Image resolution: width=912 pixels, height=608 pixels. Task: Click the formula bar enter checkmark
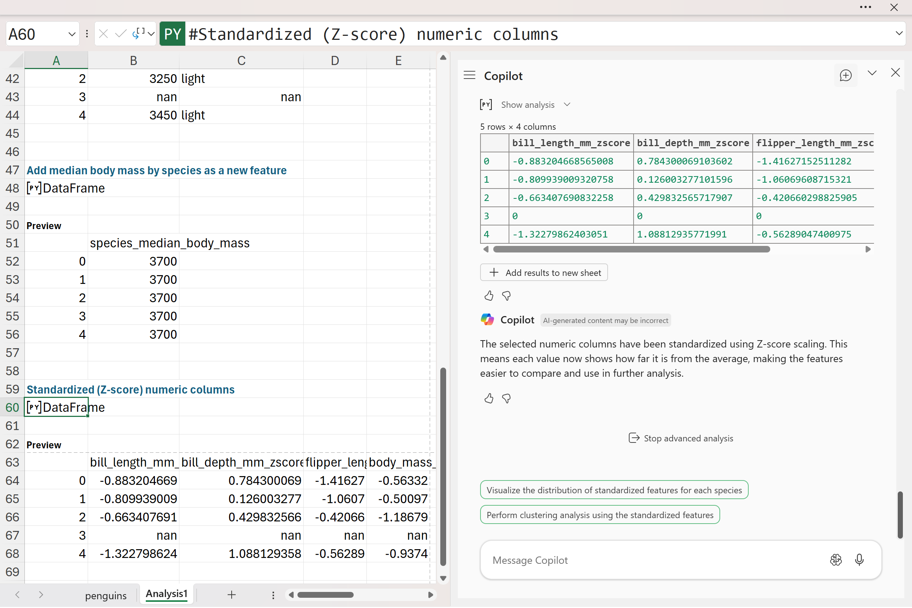pos(121,34)
